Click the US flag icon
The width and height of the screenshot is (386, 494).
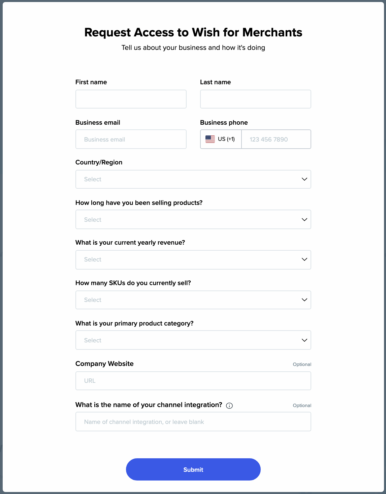210,139
